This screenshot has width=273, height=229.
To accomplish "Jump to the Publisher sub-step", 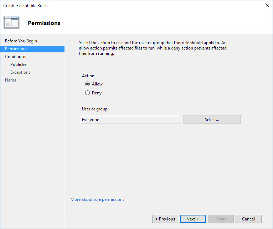I will coord(19,64).
